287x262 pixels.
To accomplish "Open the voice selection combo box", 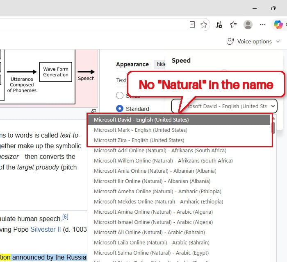I will (224, 106).
